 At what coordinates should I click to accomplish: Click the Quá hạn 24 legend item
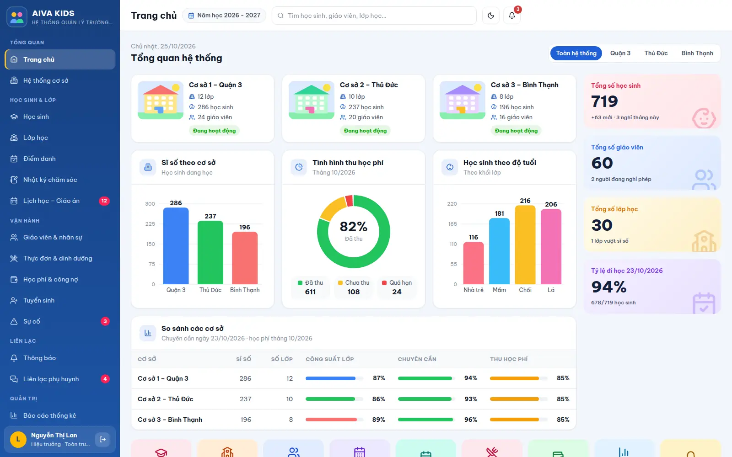[397, 287]
